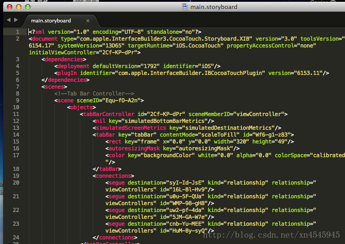Click the opening 'scenes' tag
345x244 pixels.
coord(54,87)
